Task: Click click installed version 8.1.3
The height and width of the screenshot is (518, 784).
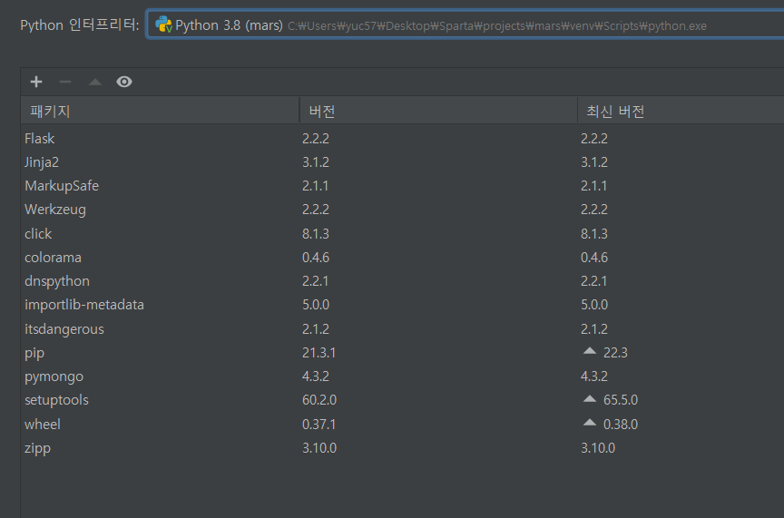Action: (316, 233)
